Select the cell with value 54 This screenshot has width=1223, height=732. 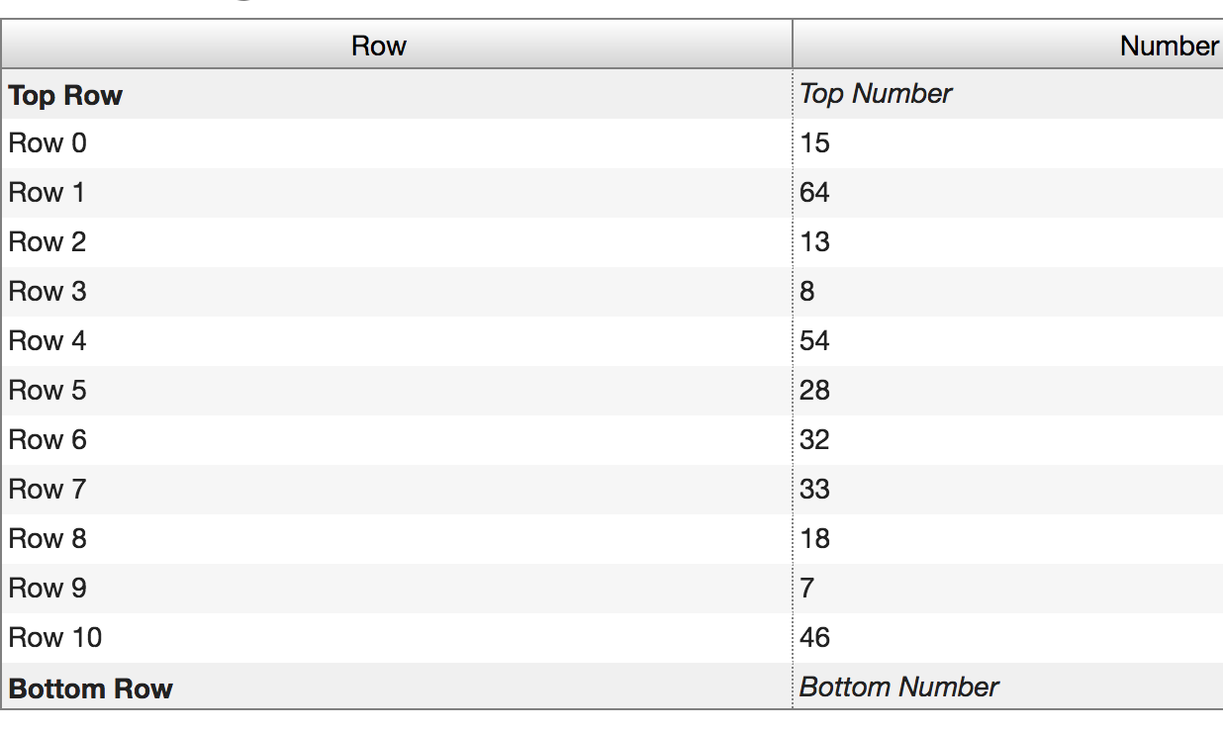point(815,341)
